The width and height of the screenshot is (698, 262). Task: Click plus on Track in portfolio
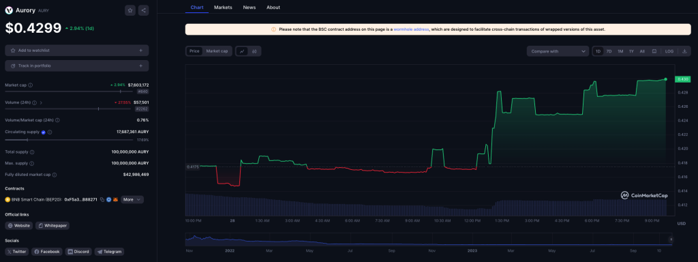[x=140, y=65]
